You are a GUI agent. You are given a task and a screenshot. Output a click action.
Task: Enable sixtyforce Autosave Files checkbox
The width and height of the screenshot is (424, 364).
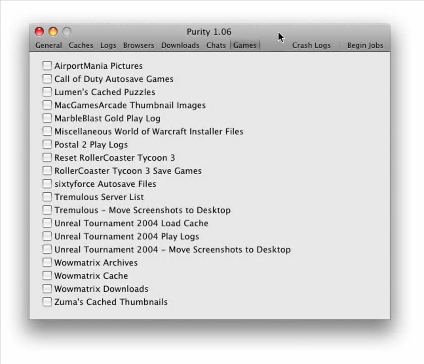pos(47,184)
